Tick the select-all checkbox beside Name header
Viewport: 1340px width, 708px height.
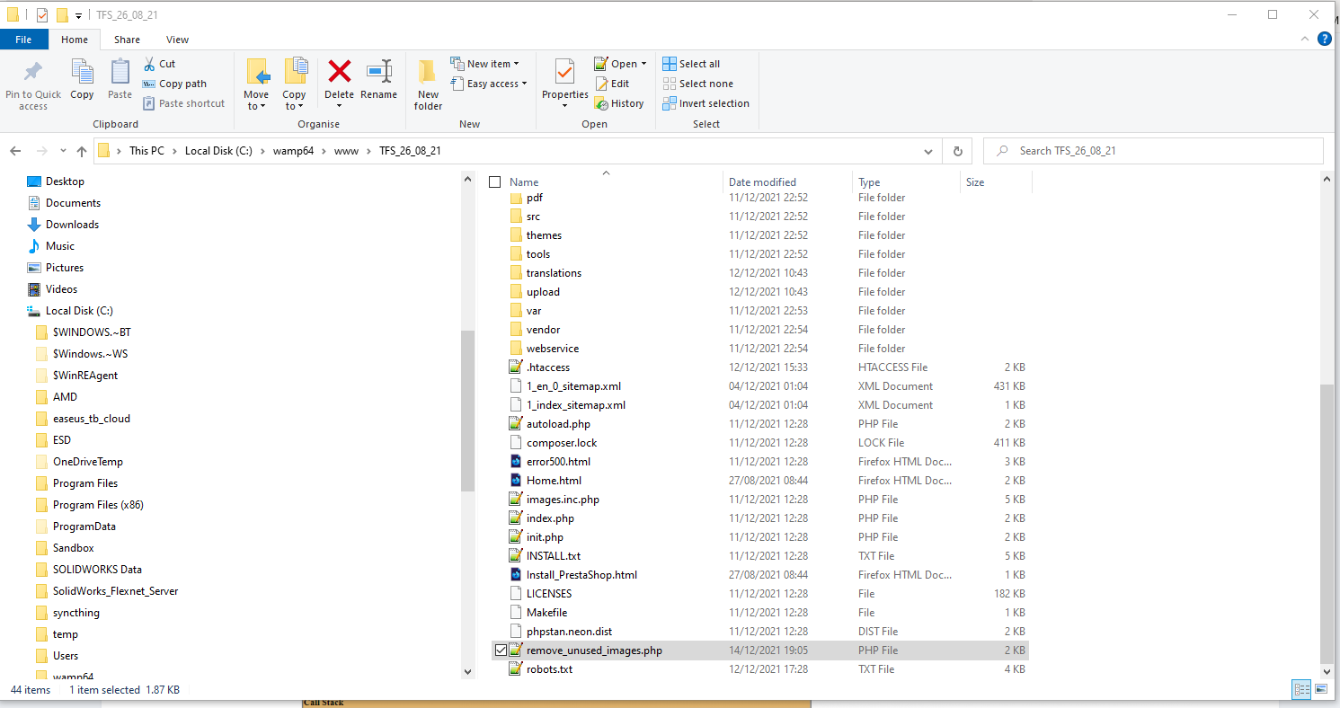(494, 182)
